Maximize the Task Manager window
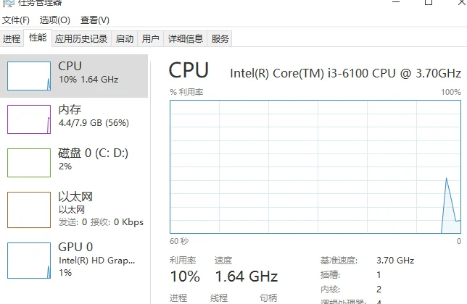 click(x=429, y=3)
